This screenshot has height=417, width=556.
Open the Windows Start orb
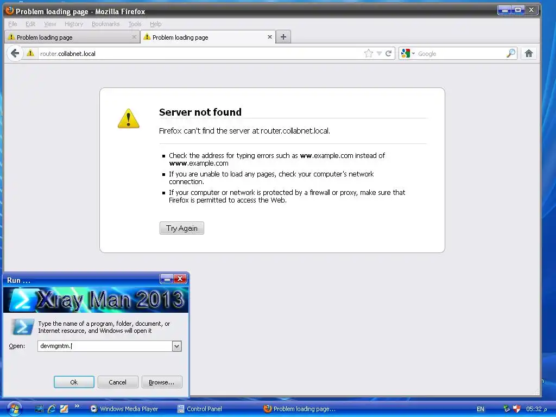pyautogui.click(x=14, y=408)
